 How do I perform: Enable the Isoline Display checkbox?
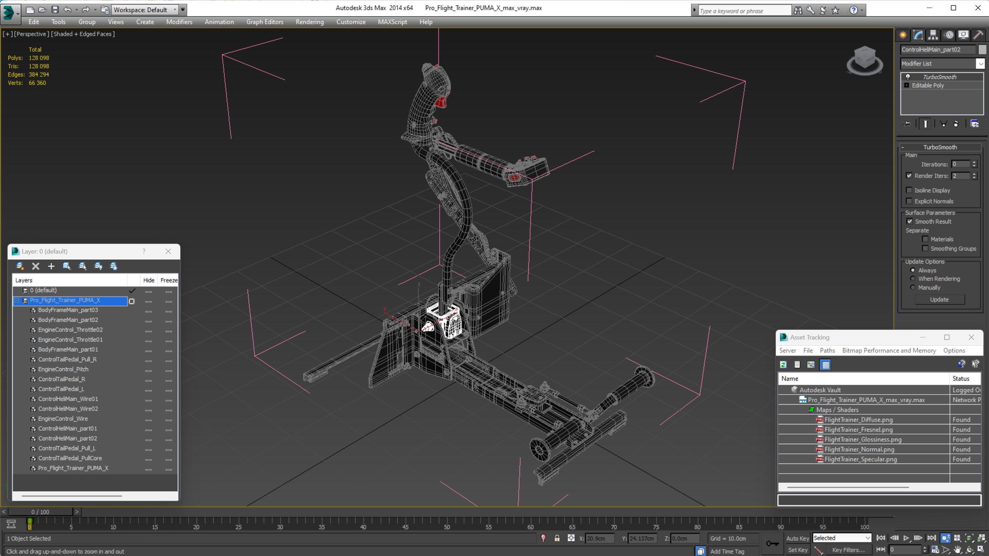point(909,190)
